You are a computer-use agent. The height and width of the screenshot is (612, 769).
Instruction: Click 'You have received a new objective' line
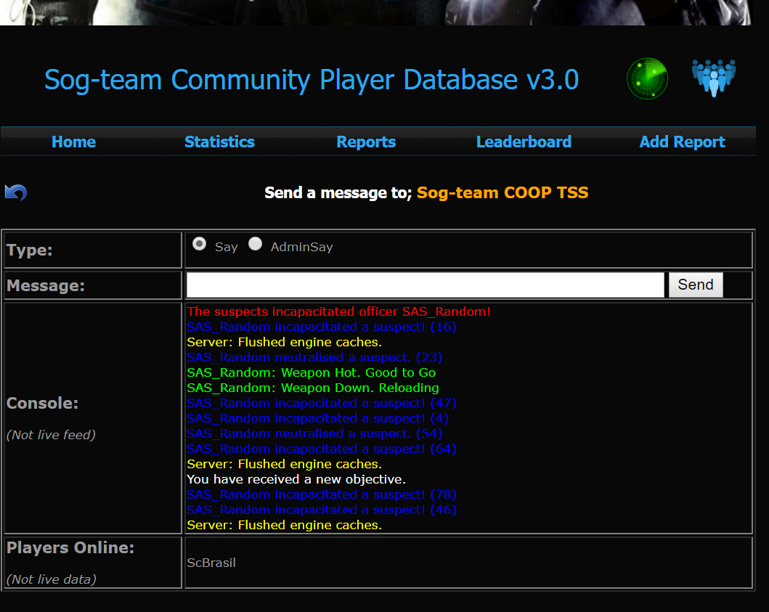click(x=296, y=479)
